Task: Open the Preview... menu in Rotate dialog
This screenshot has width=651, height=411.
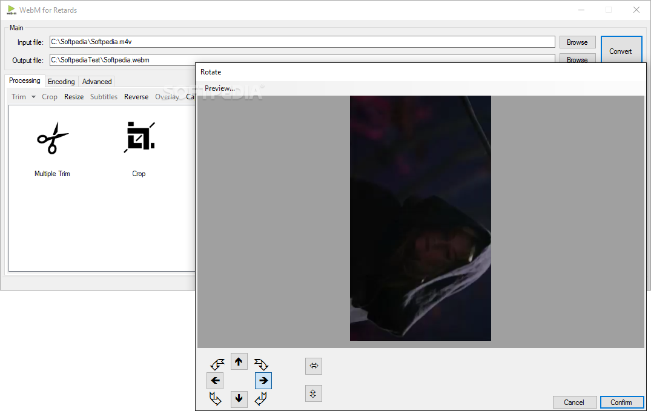Action: pos(220,88)
